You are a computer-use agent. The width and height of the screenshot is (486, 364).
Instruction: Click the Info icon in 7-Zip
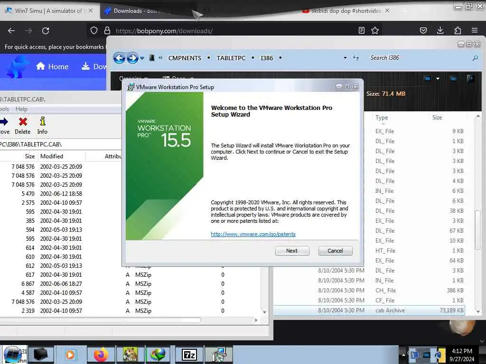click(42, 121)
